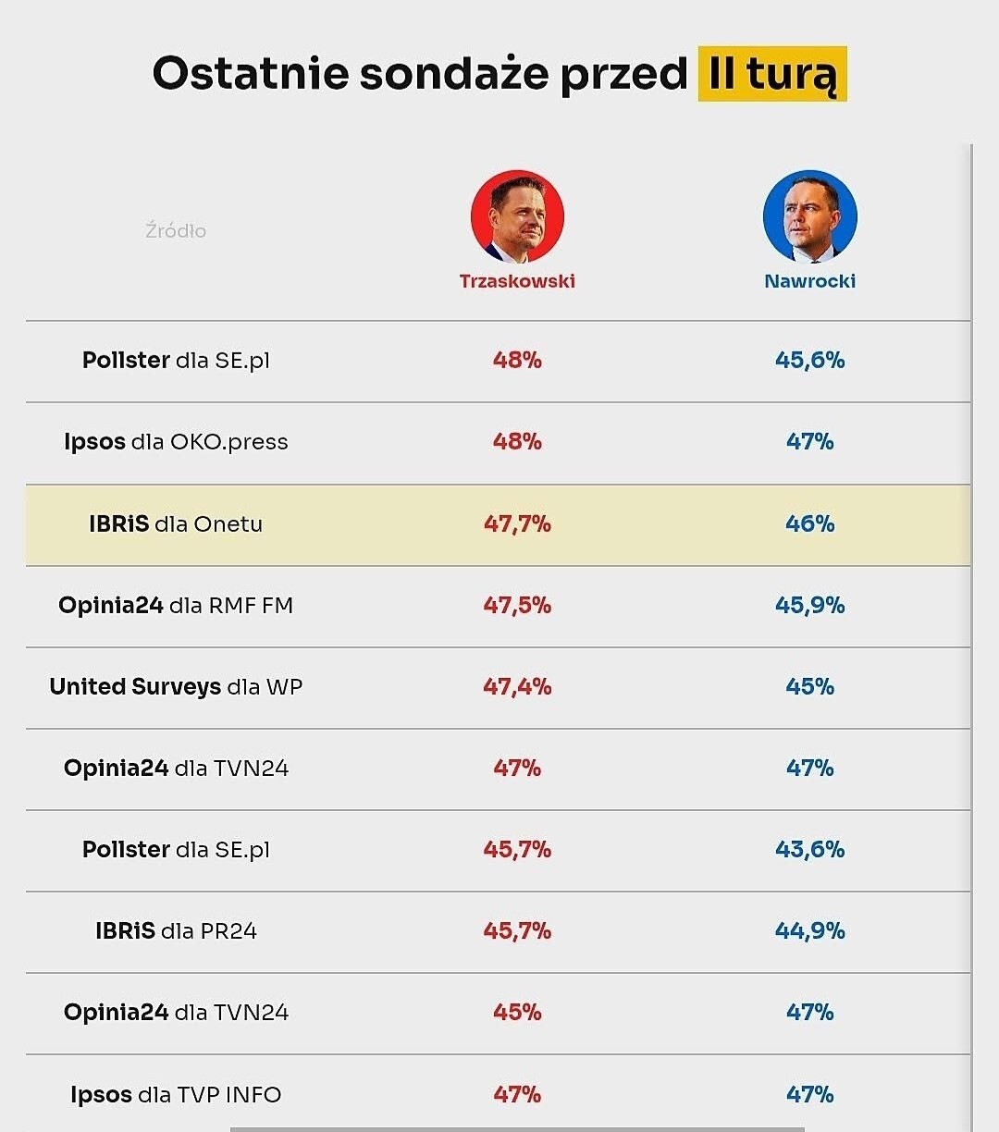Click Trzaskowski's 47,7% value in the IBRiS row
The image size is (999, 1132).
click(517, 524)
